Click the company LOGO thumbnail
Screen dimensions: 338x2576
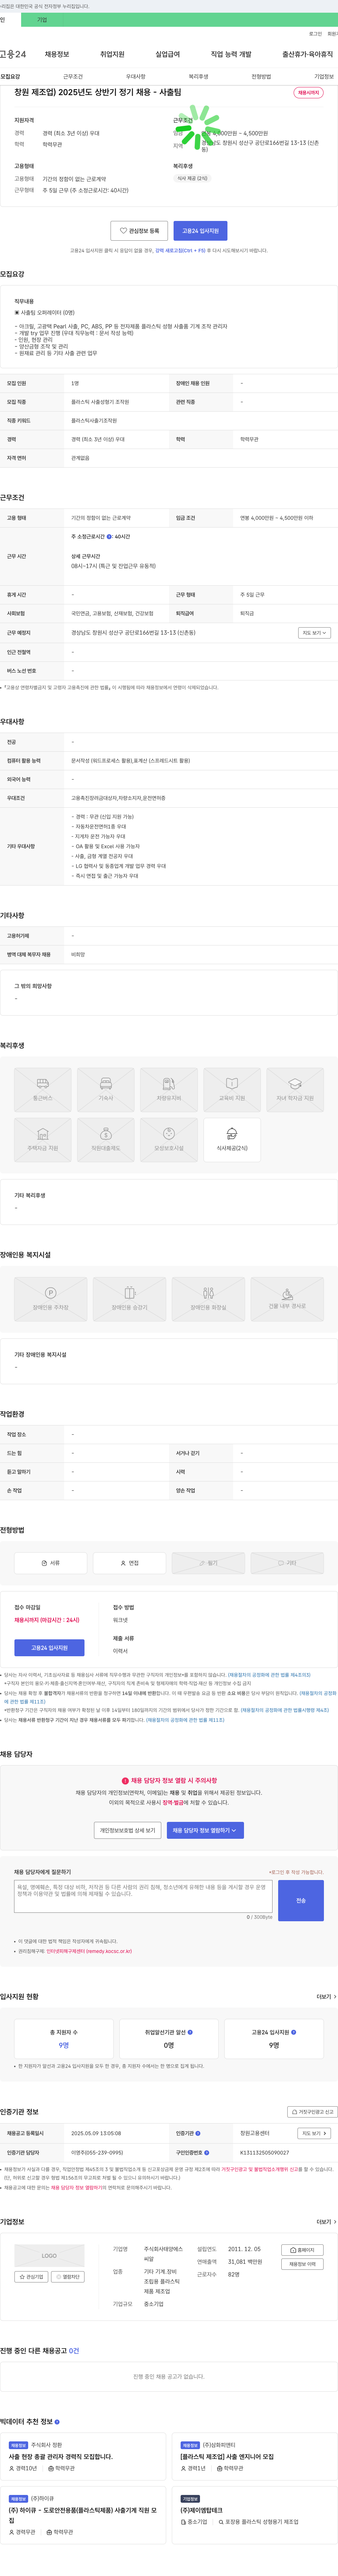[49, 2256]
